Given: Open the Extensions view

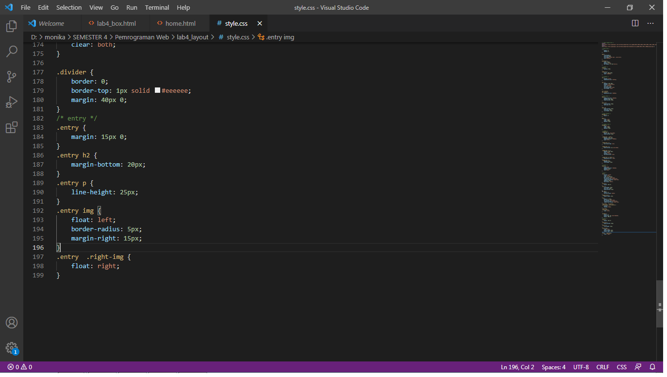Looking at the screenshot, I should click(x=12, y=127).
